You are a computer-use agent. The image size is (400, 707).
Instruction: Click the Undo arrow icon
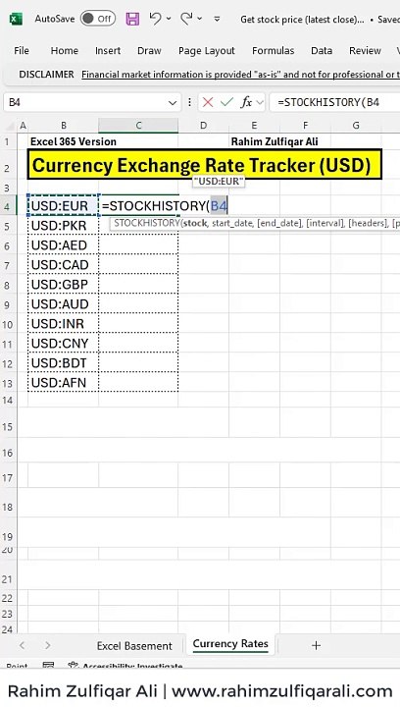[x=156, y=19]
